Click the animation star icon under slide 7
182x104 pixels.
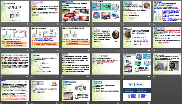1,50
